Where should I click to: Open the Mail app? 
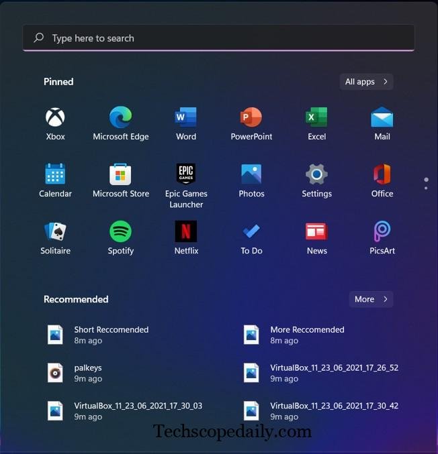382,123
